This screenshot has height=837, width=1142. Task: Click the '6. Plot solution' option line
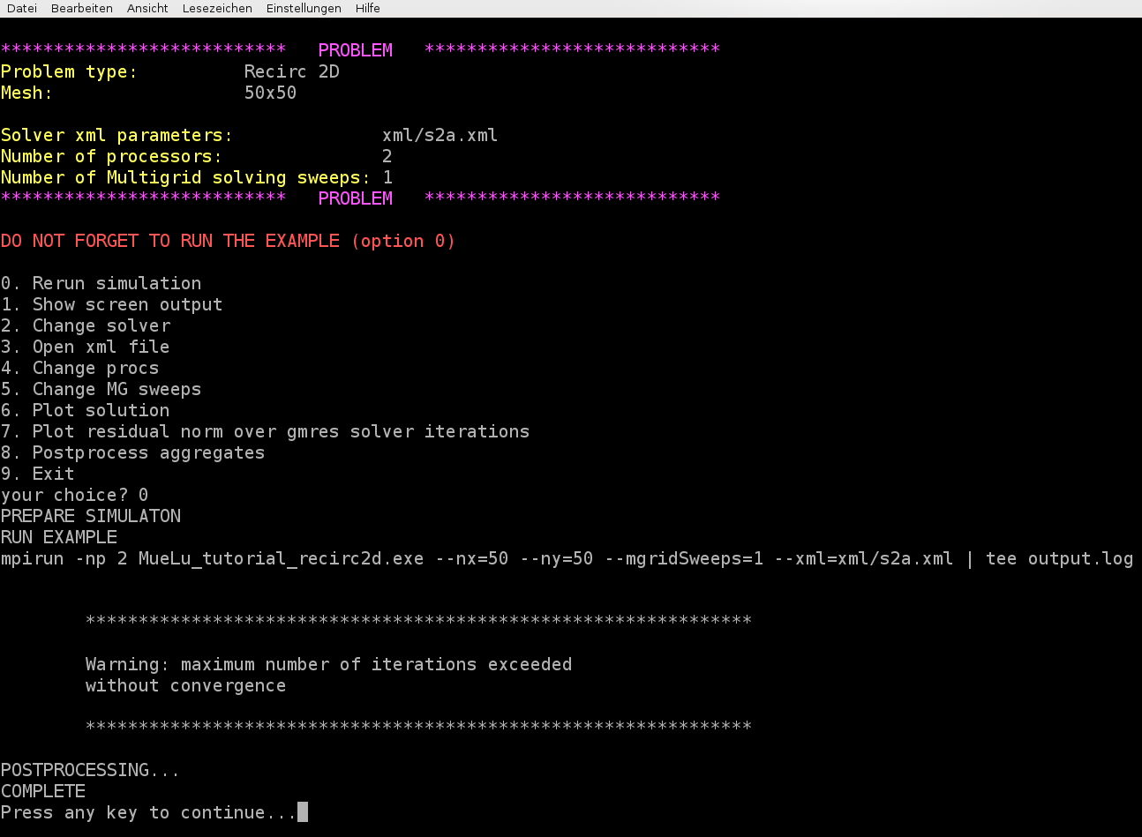(86, 410)
